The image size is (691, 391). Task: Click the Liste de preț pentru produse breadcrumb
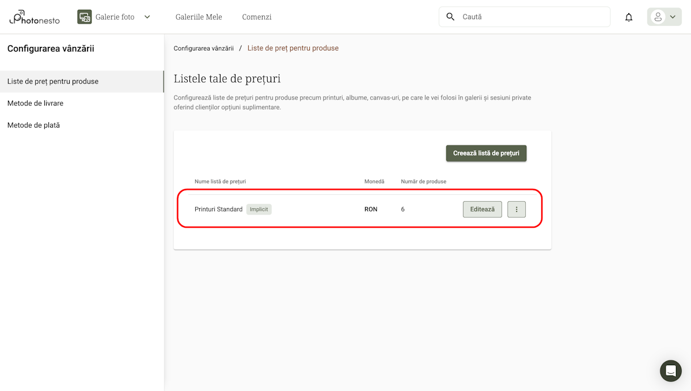[293, 48]
